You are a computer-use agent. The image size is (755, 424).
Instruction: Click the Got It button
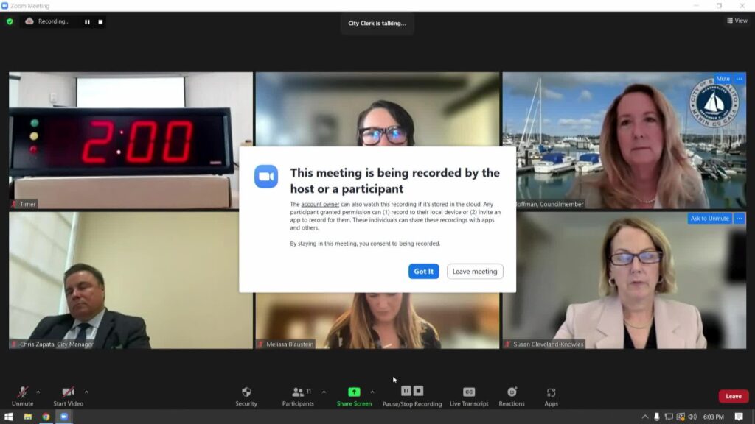pyautogui.click(x=423, y=271)
